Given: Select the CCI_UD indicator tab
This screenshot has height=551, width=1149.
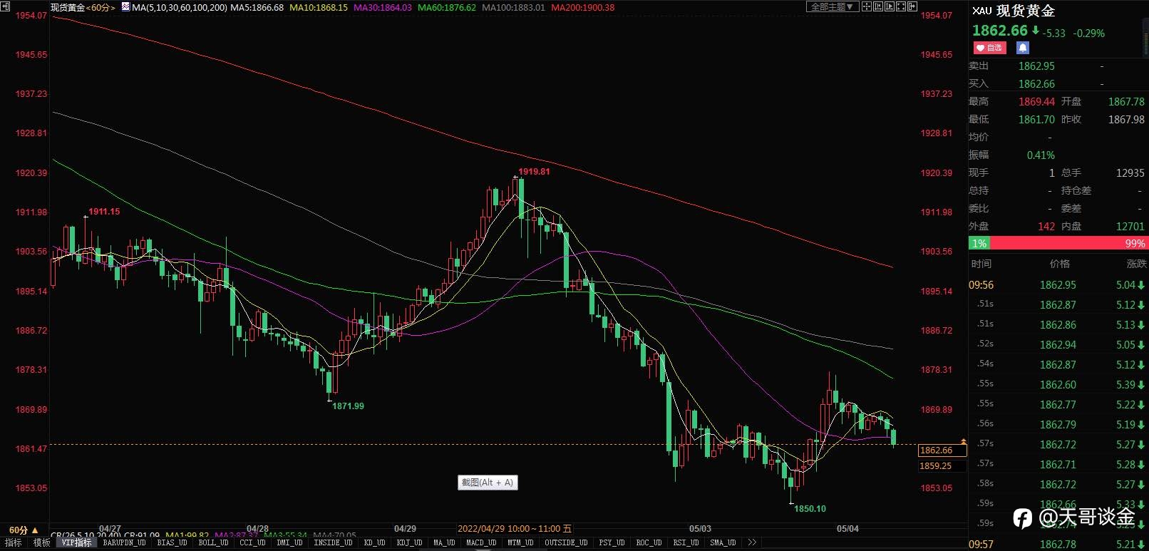Looking at the screenshot, I should click(252, 543).
